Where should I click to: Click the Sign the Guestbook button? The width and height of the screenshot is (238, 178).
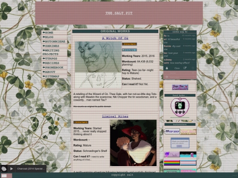(x=180, y=87)
